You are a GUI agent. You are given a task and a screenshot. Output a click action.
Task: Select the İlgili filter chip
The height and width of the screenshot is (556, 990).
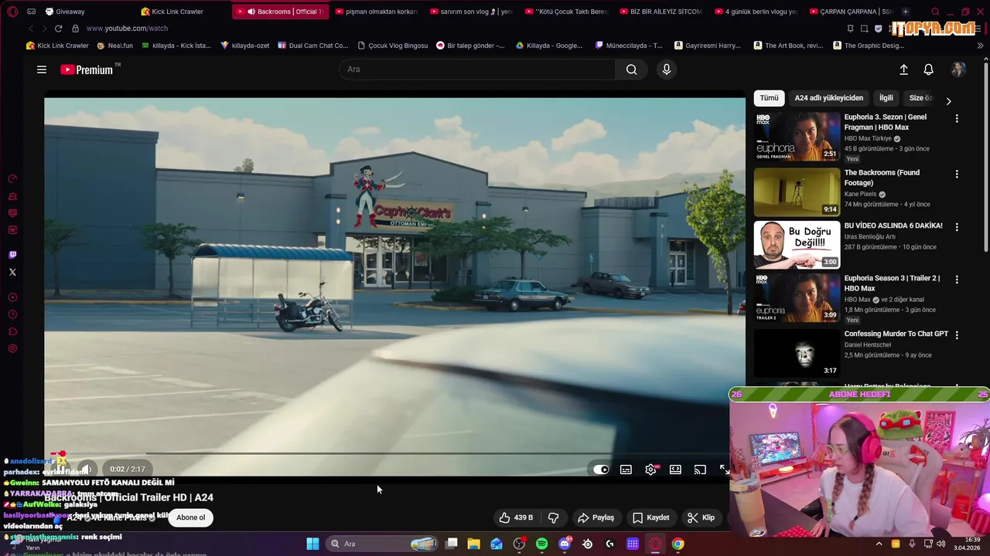886,98
